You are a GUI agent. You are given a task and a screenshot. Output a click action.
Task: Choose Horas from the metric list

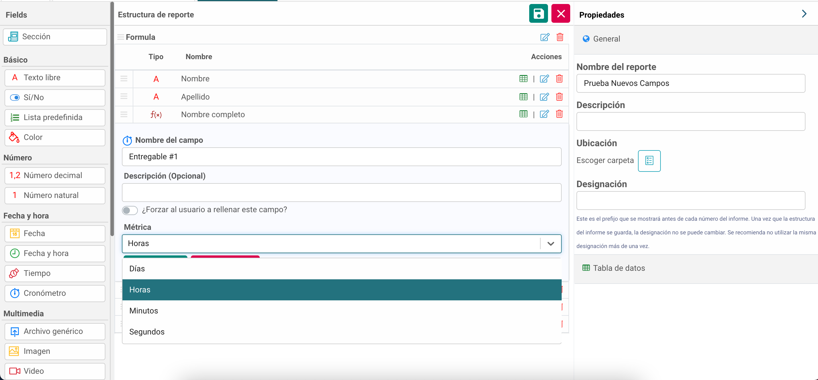tap(342, 290)
